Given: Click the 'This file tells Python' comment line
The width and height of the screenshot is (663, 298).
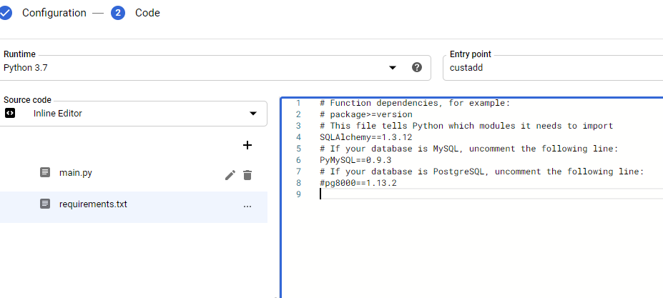Looking at the screenshot, I should (x=466, y=126).
